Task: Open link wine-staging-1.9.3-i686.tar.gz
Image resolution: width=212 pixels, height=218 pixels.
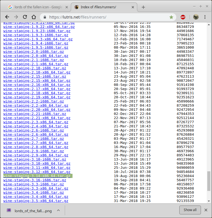Action: click(36, 35)
